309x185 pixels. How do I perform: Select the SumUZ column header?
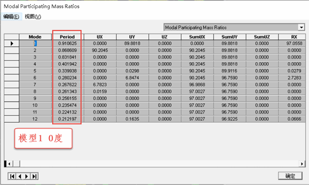(262, 37)
